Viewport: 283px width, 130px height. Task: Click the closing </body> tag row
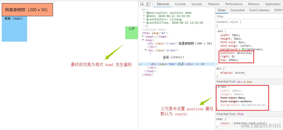[150, 71]
